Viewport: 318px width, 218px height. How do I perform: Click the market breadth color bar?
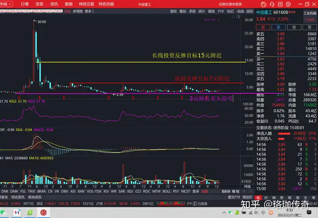[x=171, y=203]
